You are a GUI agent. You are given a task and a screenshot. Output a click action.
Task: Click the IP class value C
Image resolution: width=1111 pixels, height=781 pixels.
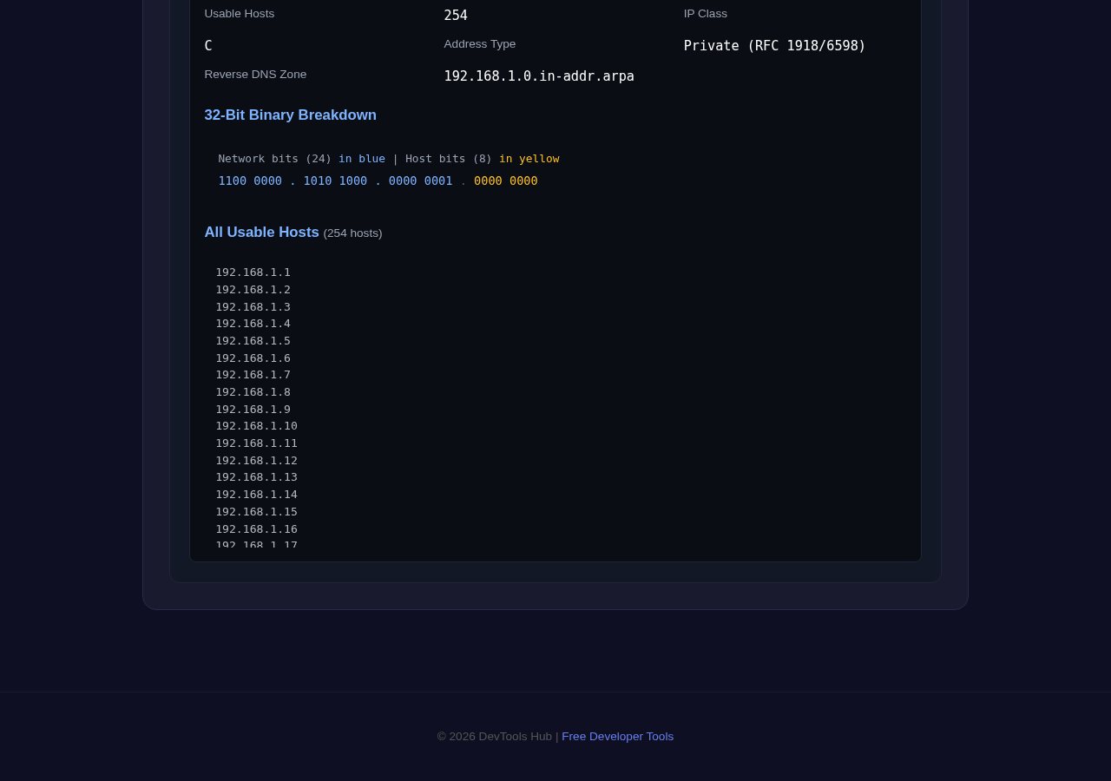pos(208,46)
